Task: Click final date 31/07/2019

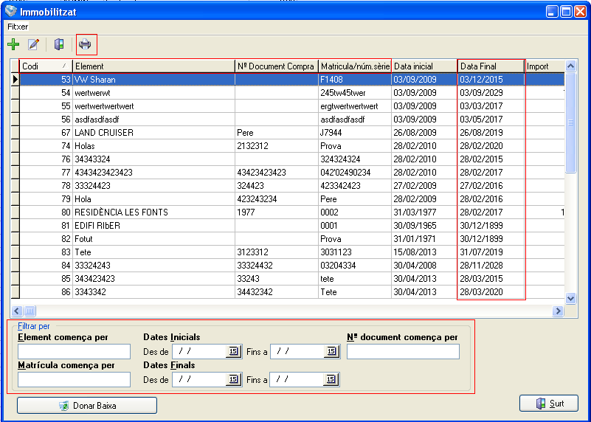Action: [491, 252]
